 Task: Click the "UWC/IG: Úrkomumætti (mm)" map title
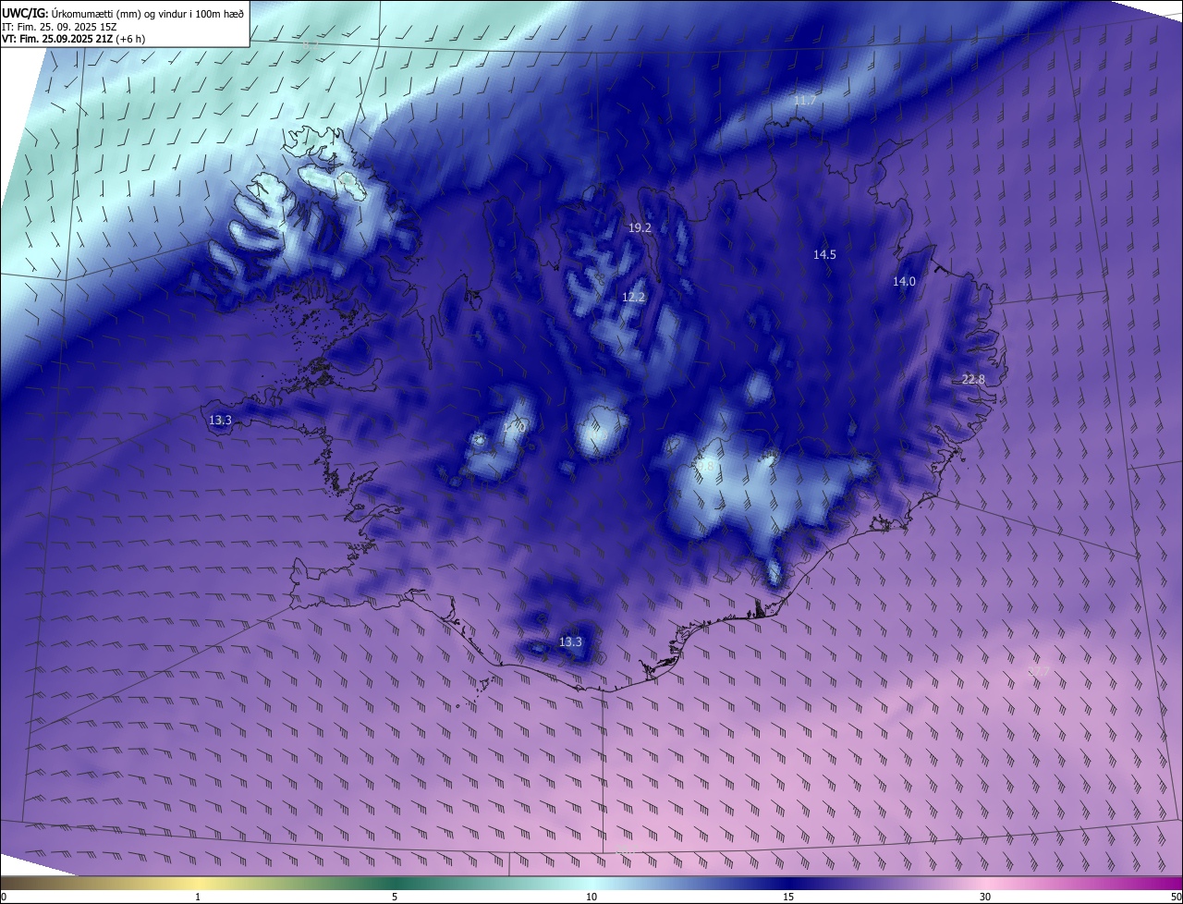point(123,13)
